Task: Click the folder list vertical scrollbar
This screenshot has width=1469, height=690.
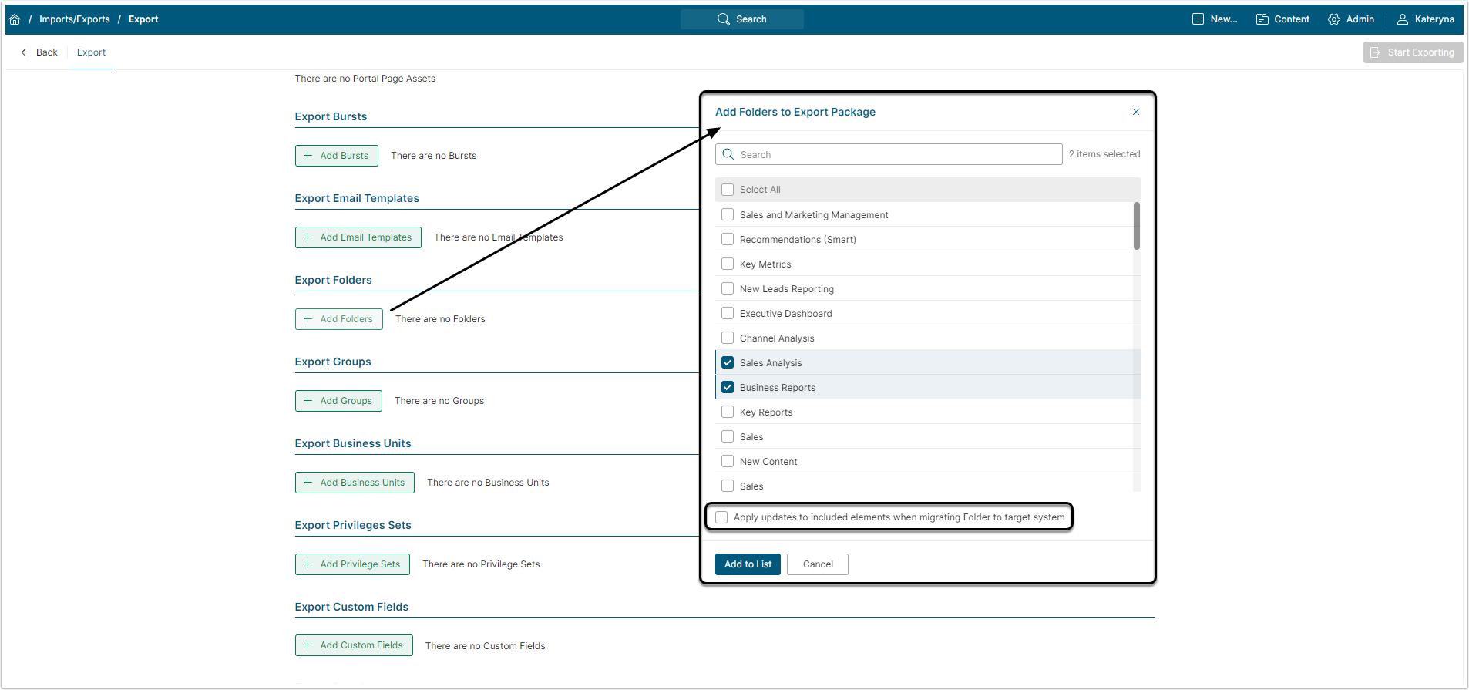Action: point(1136,226)
